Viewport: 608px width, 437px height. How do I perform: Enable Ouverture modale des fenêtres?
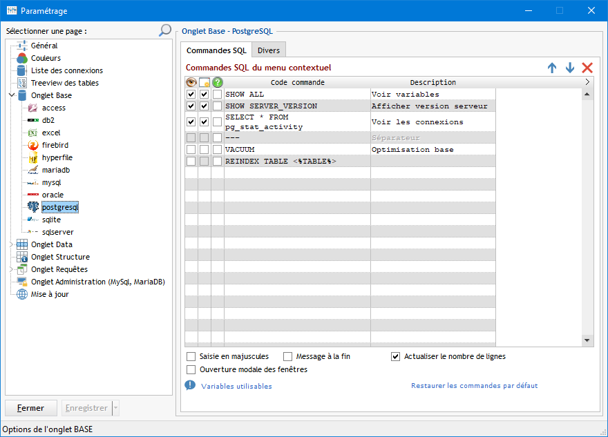coord(191,369)
